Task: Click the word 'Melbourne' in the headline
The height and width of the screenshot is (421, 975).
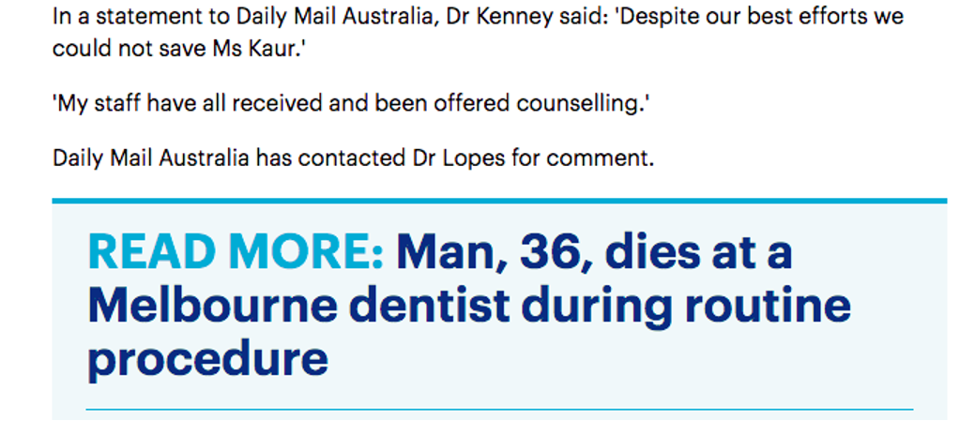Action: (x=211, y=308)
